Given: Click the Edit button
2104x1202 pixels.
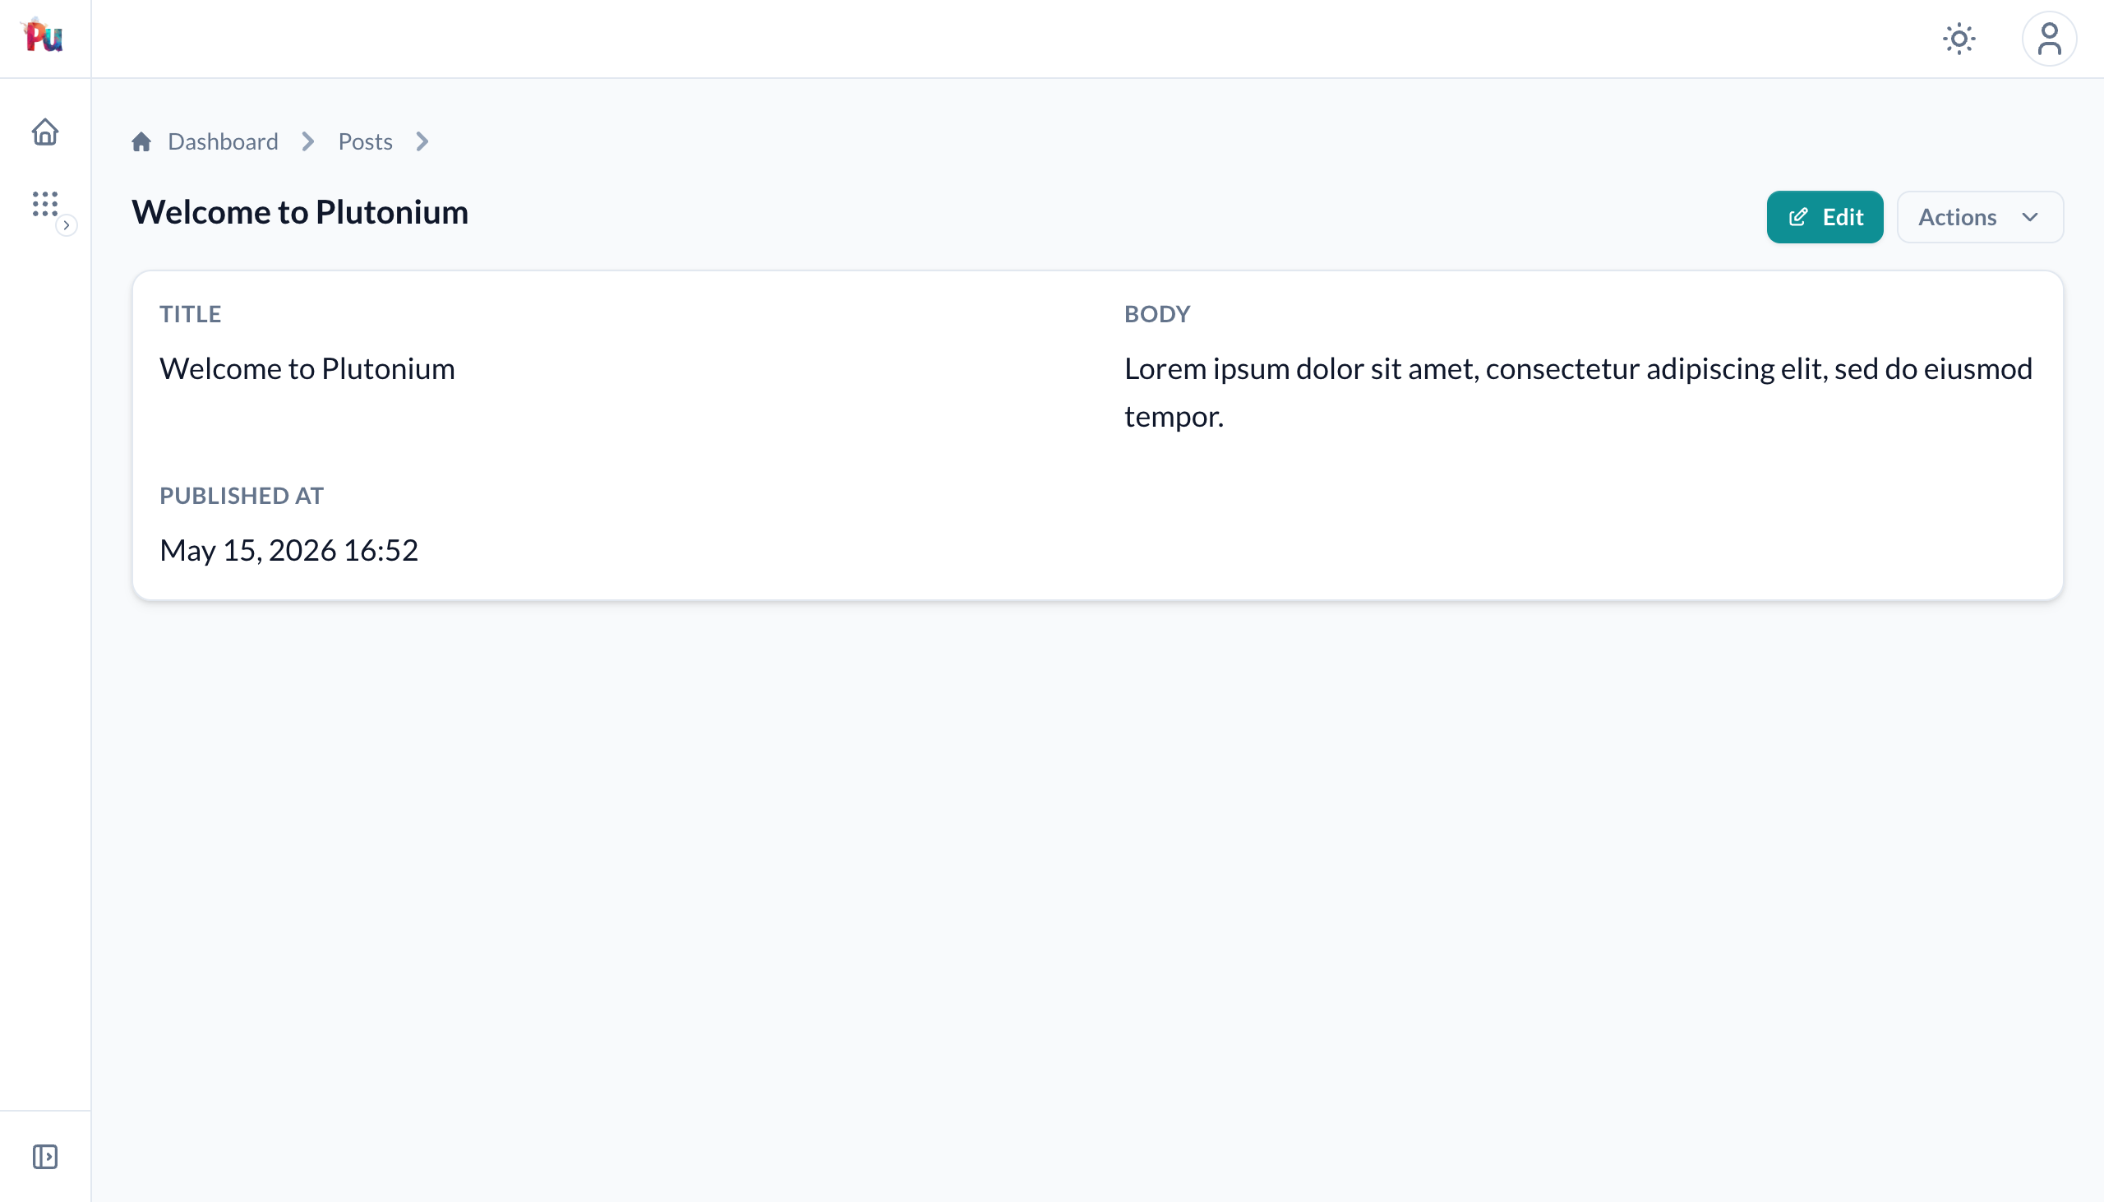Looking at the screenshot, I should click(x=1825, y=217).
